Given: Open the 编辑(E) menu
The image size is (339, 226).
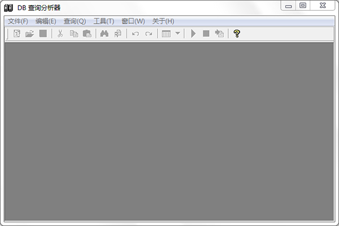Looking at the screenshot, I should (x=46, y=21).
